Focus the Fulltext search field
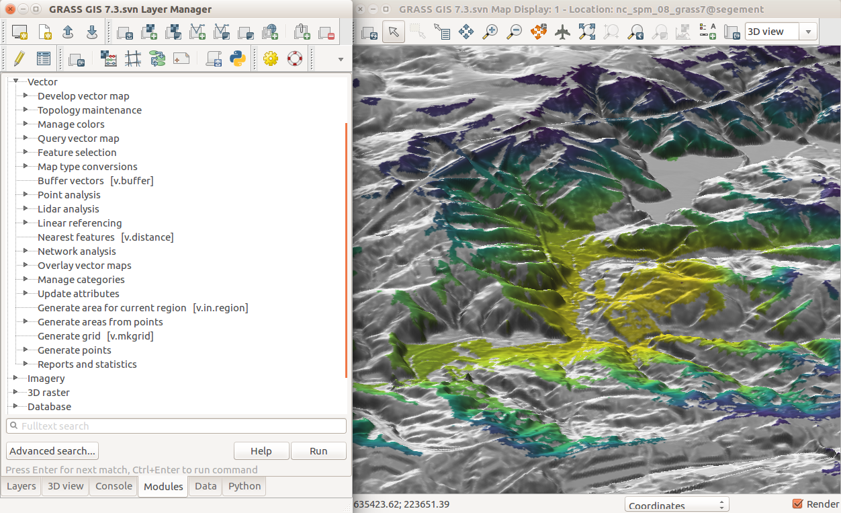Viewport: 841px width, 513px height. (x=176, y=426)
